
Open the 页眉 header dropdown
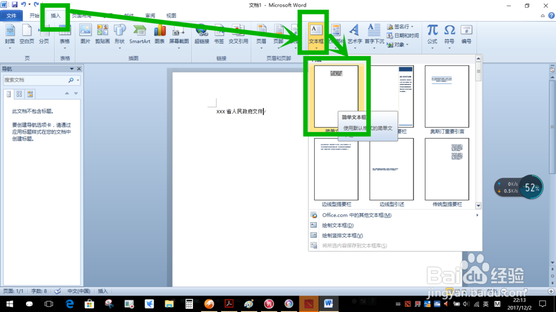point(261,35)
